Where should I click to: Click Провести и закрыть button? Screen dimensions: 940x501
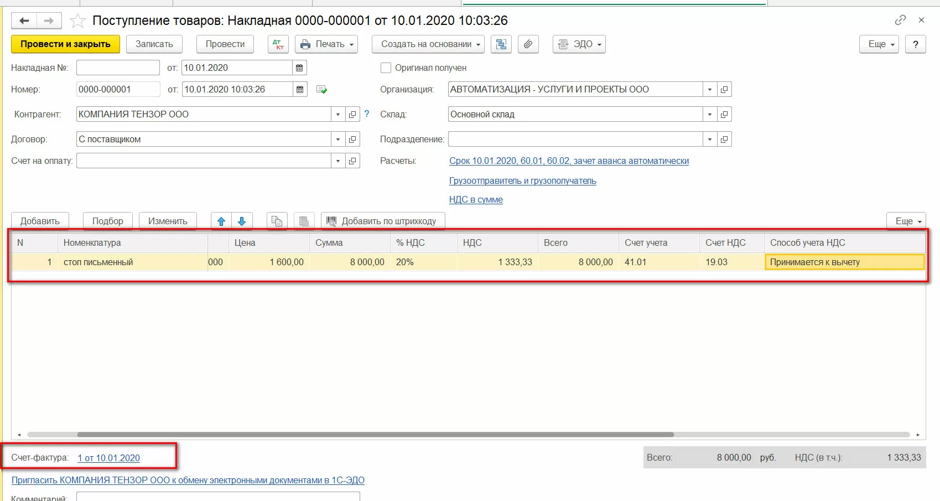pos(65,44)
